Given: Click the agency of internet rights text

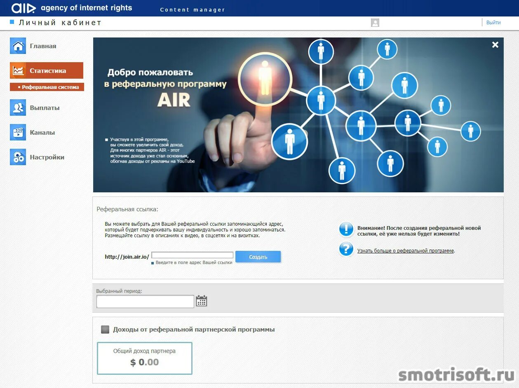Looking at the screenshot, I should pos(87,8).
